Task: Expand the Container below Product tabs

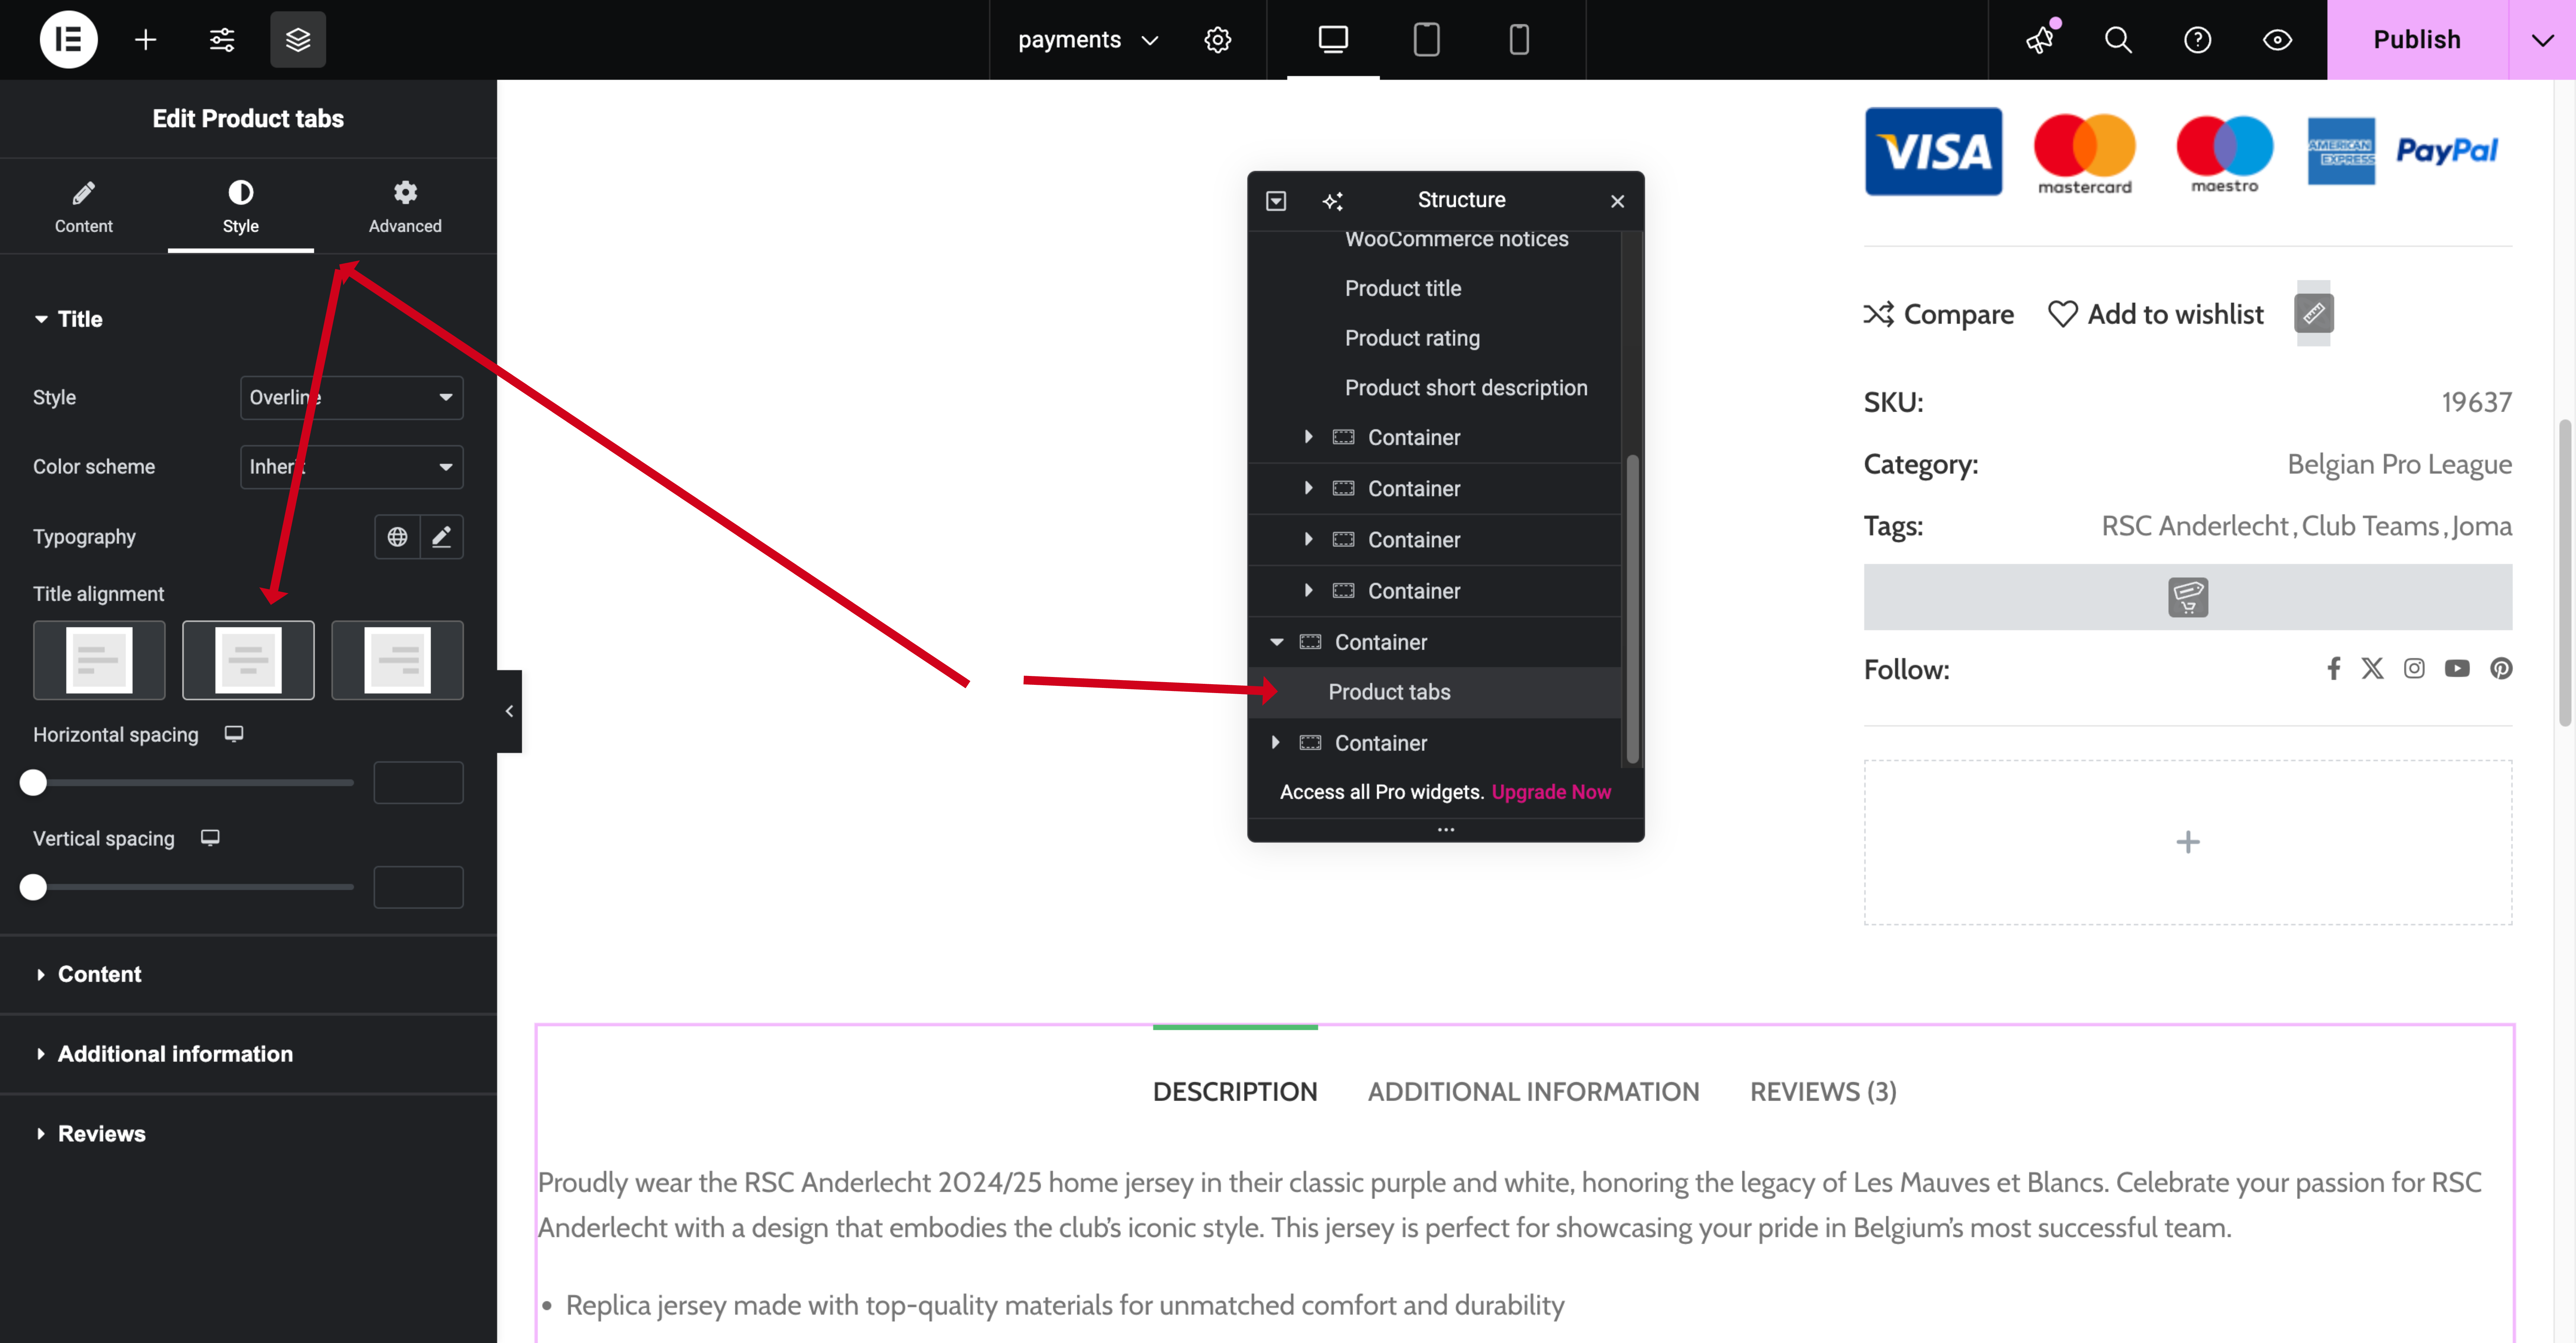Action: (x=1276, y=743)
